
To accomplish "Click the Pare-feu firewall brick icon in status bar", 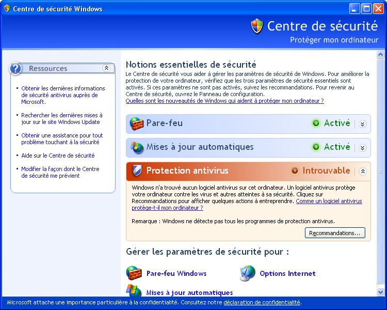I will (137, 123).
